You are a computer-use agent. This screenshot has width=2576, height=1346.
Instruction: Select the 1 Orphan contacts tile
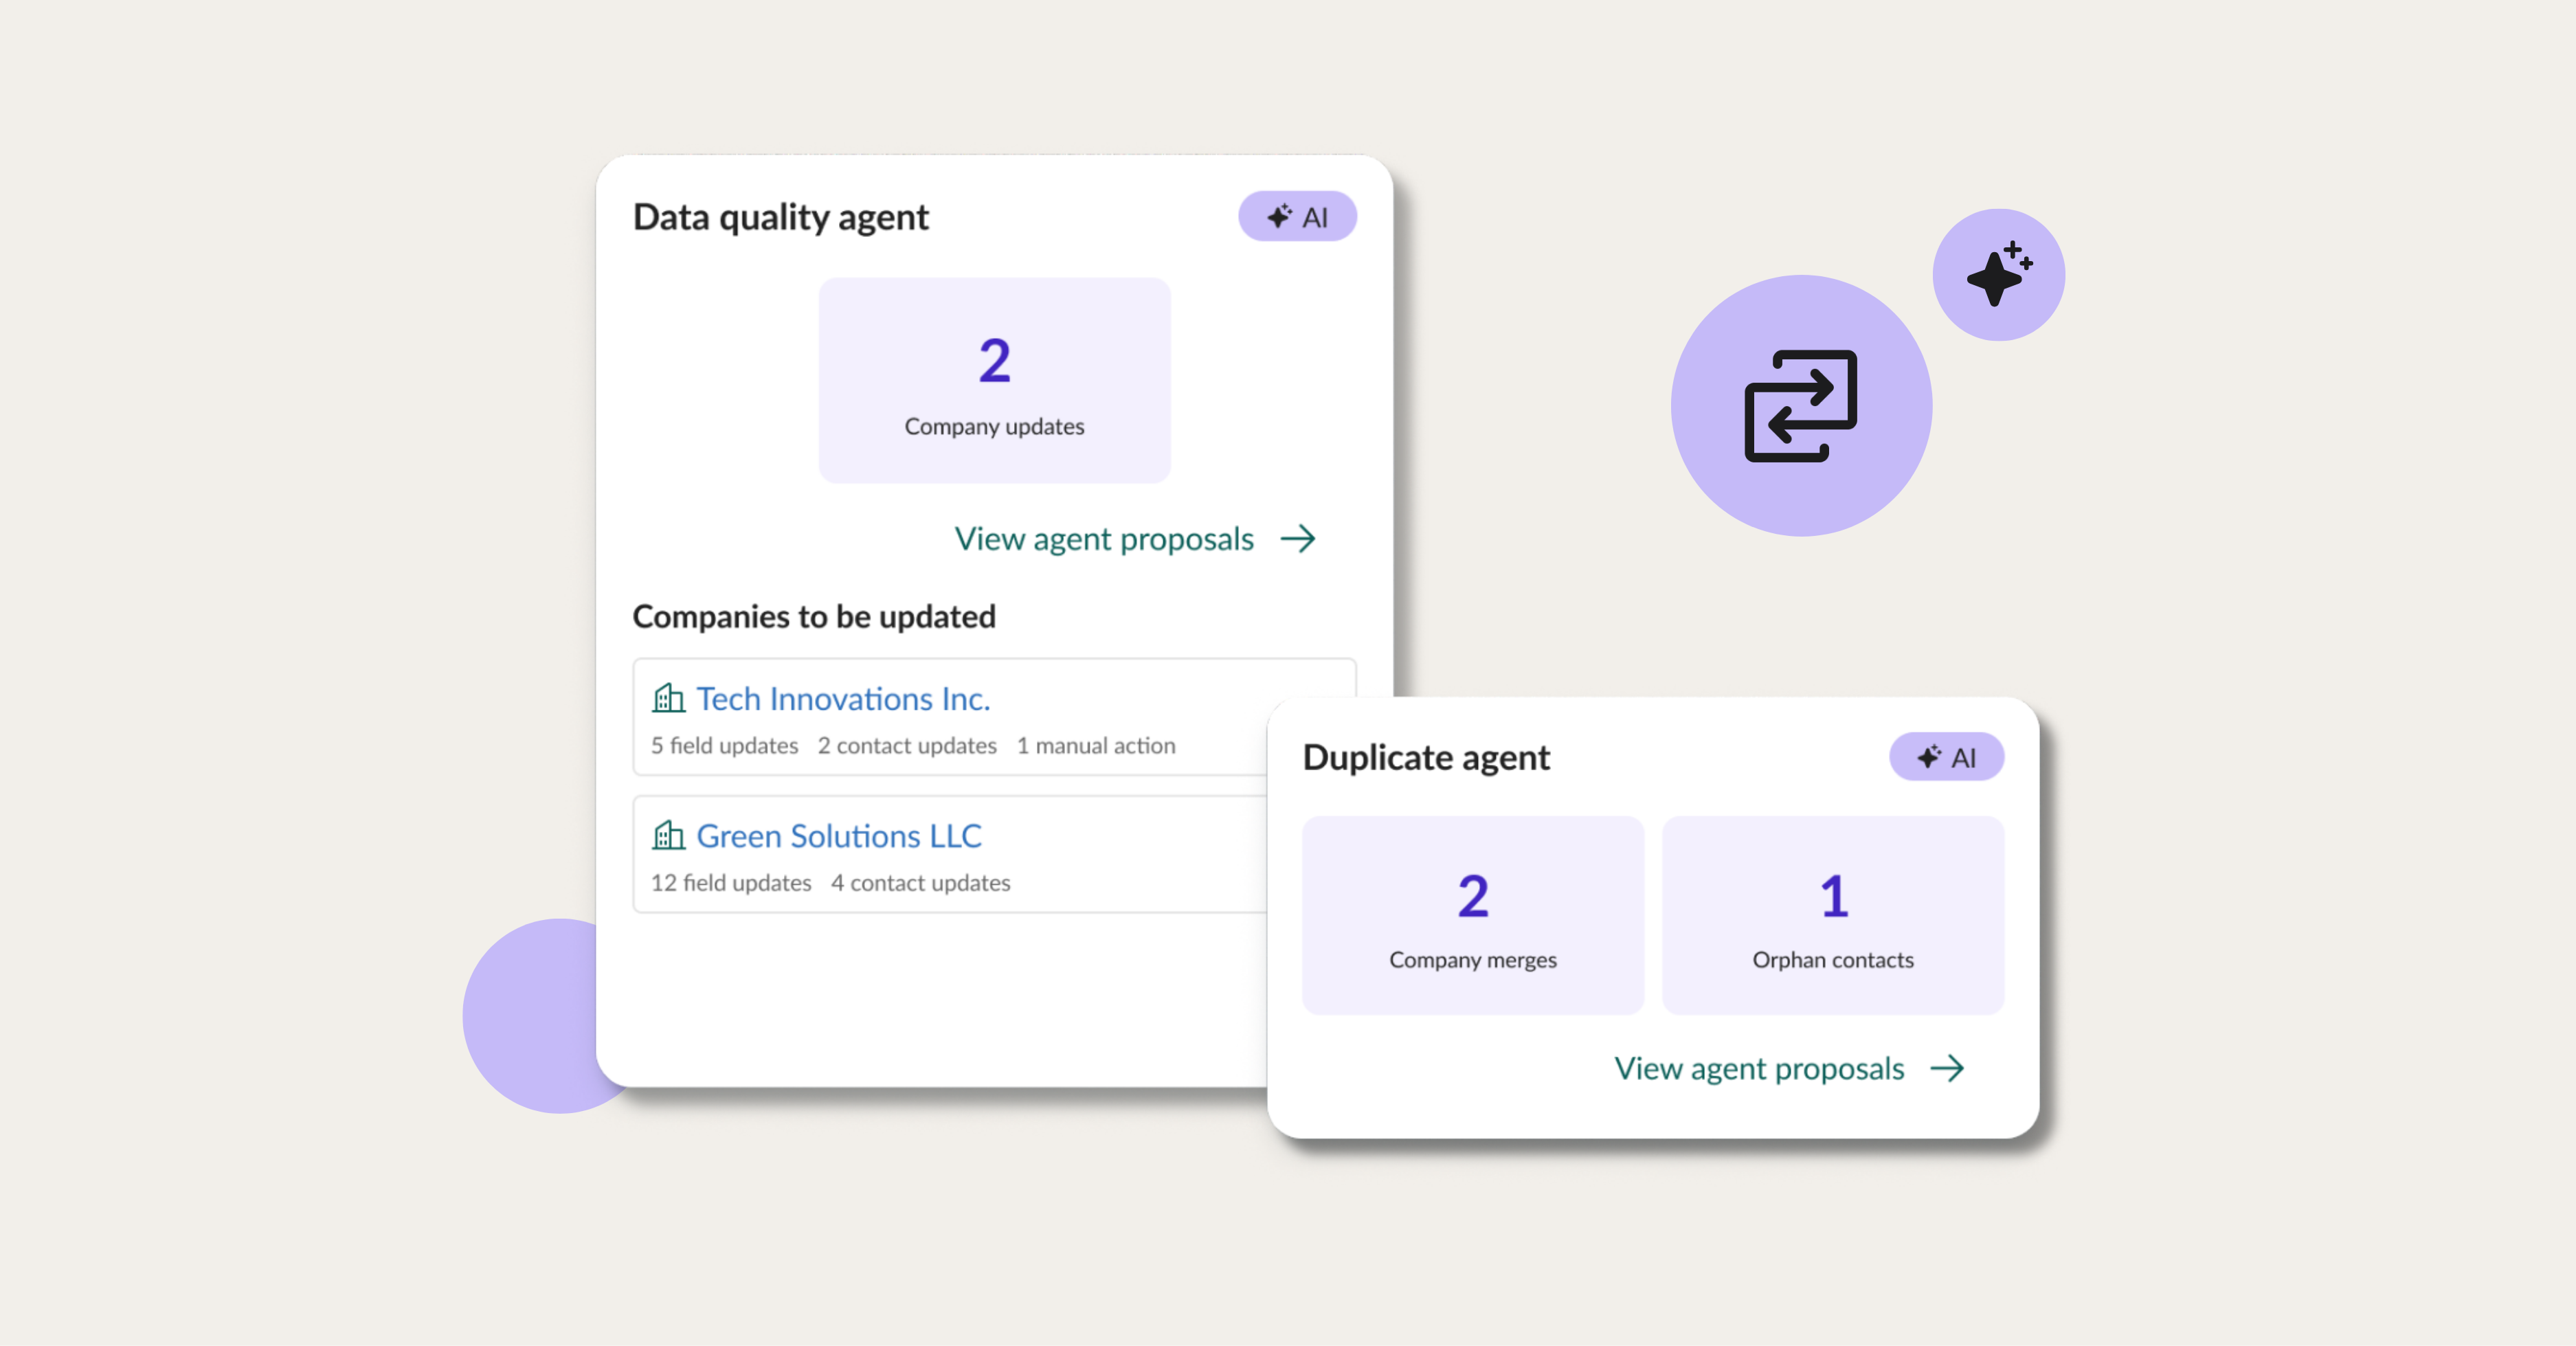point(1833,915)
